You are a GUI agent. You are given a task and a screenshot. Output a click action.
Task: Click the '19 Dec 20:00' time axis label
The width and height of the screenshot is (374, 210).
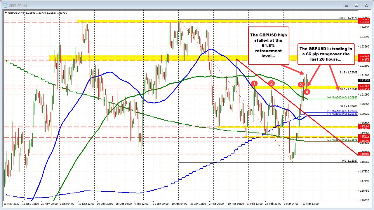(x=106, y=204)
